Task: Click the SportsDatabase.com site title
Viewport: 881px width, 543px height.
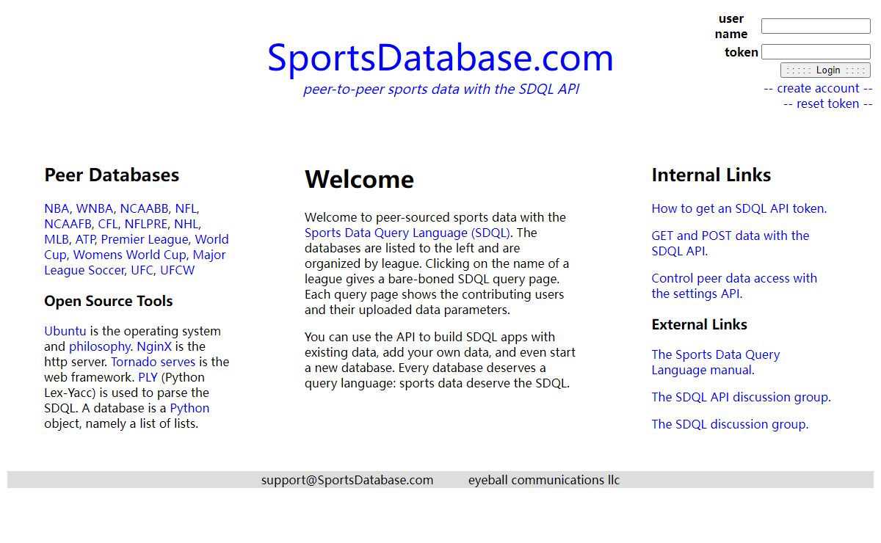Action: 440,58
